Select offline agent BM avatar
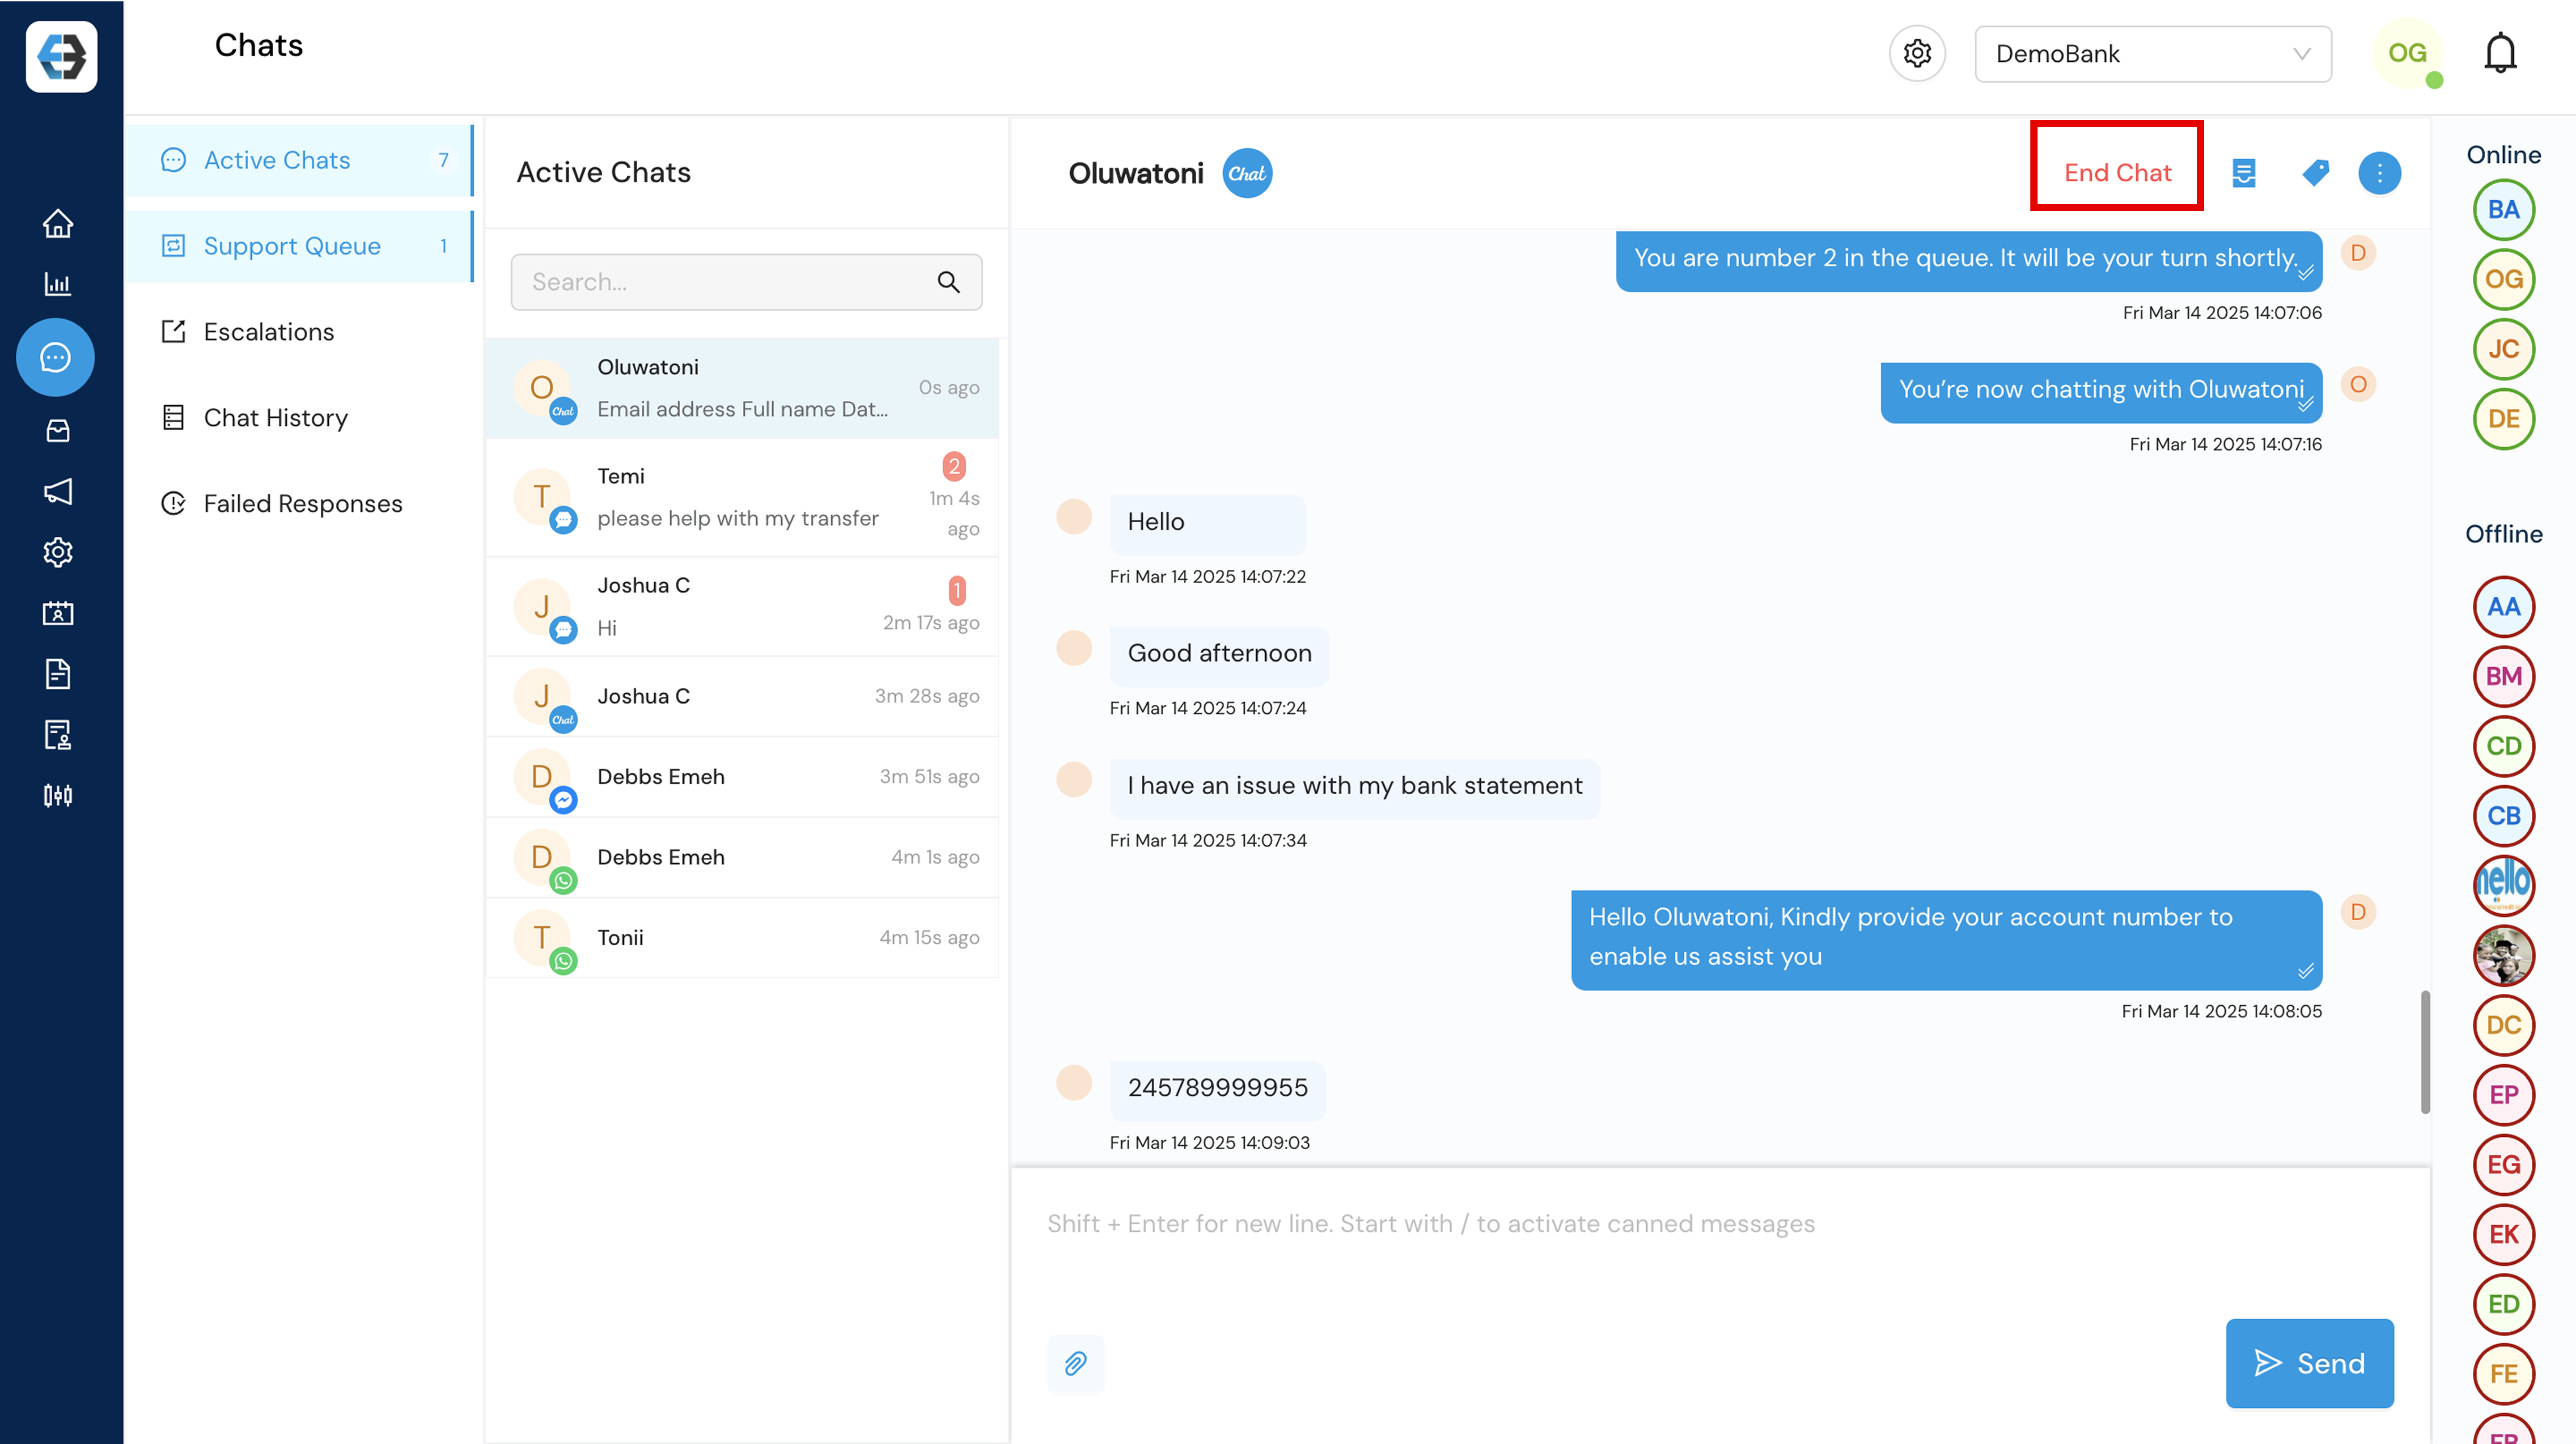Viewport: 2576px width, 1444px height. (2503, 676)
